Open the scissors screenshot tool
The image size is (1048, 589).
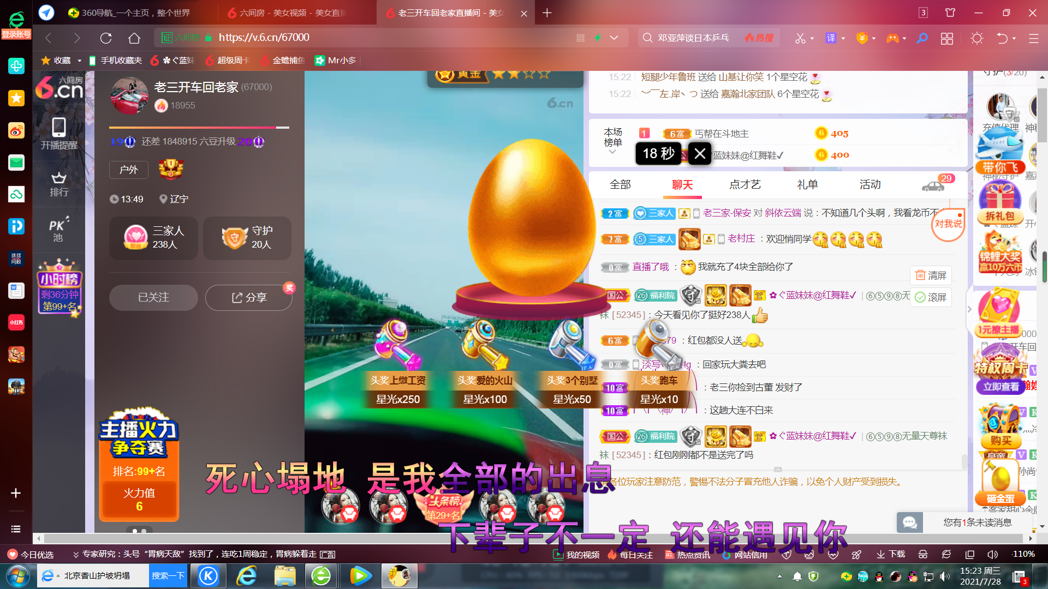(x=800, y=38)
